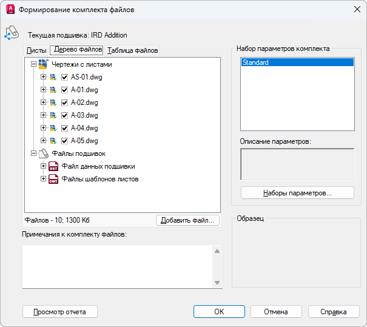Open Наборы параметров settings button
This screenshot has height=327, width=367.
tap(297, 193)
